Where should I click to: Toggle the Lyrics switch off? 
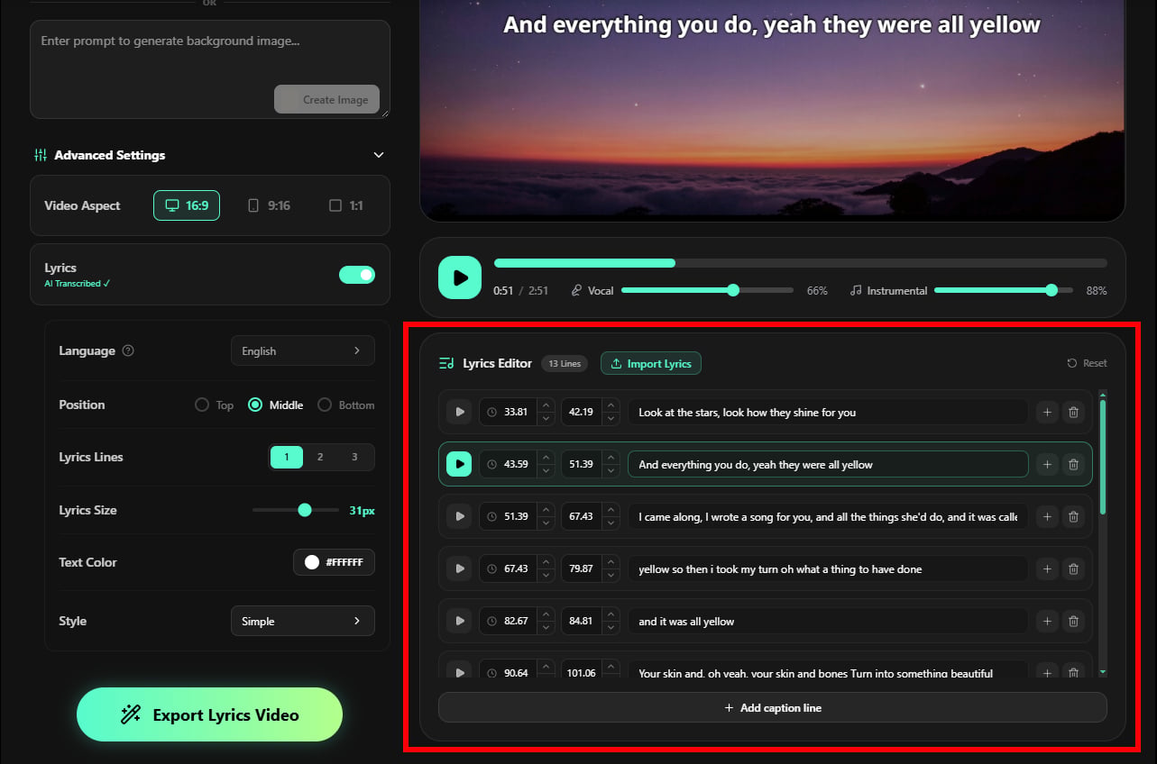356,275
